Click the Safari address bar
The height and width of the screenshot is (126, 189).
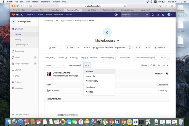click(x=93, y=6)
